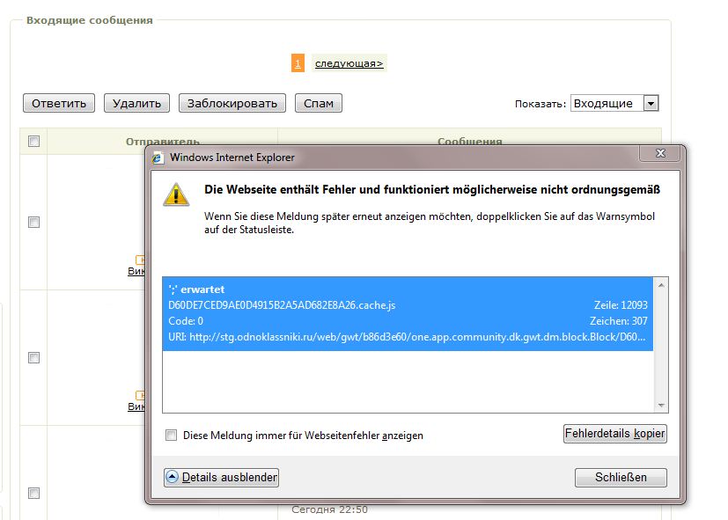Enable 'Diese Meldung immer für Webseitenfehler anzeigen'

coord(172,436)
